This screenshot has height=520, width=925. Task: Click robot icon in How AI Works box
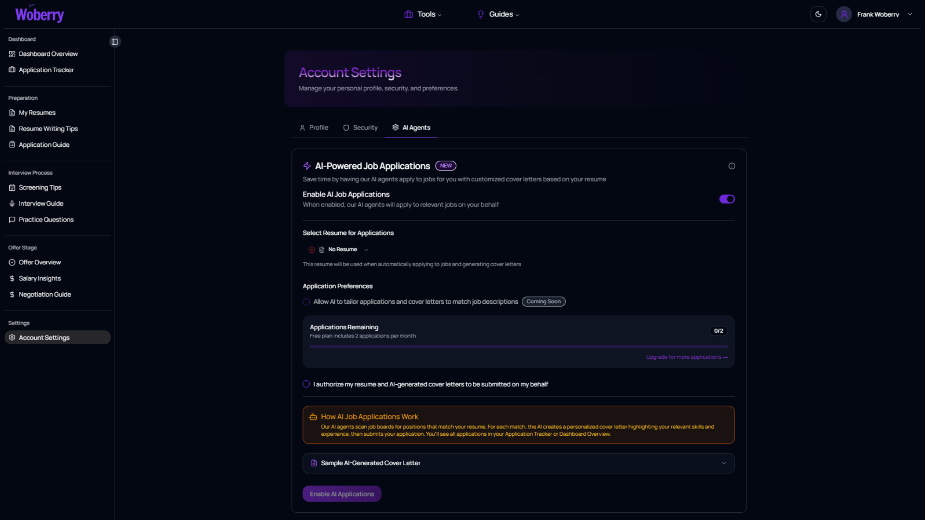(x=313, y=417)
